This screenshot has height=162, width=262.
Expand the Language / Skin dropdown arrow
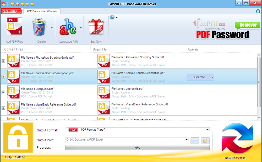click(x=81, y=27)
